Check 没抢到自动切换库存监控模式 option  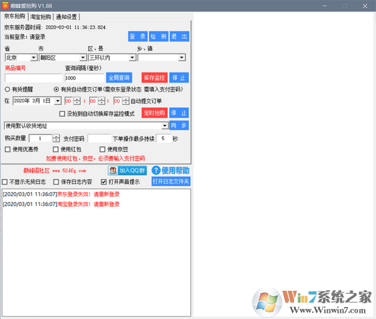(x=62, y=114)
